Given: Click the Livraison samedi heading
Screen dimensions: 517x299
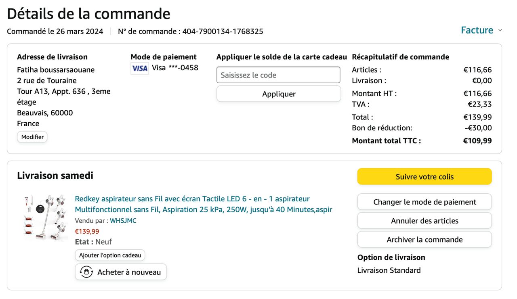Looking at the screenshot, I should click(x=55, y=176).
